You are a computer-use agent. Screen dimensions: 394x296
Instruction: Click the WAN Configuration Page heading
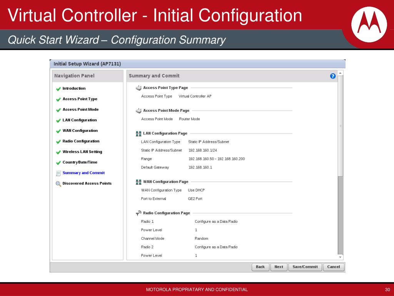point(165,182)
